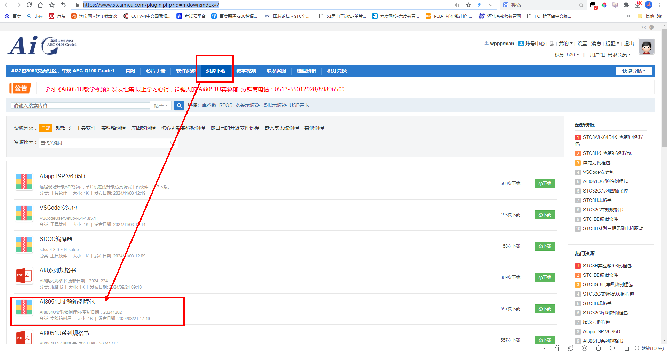Viewport: 667px width, 352px height.
Task: Click the user avatar thumbnail
Action: [646, 46]
